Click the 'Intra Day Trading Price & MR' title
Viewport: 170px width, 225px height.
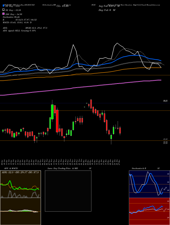point(63,168)
